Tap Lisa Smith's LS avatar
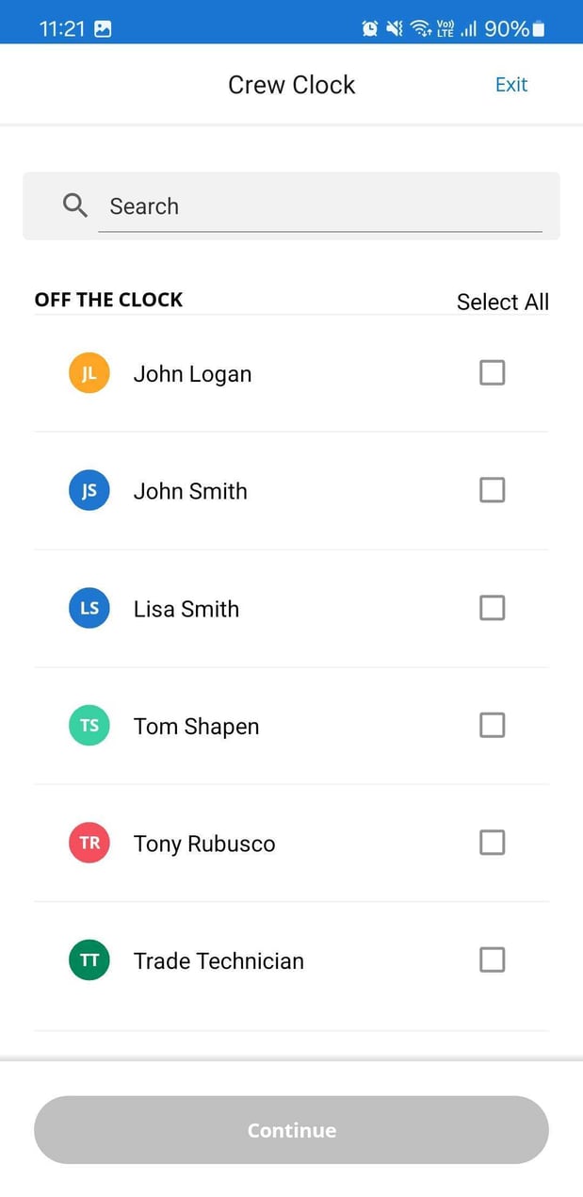 (x=89, y=608)
